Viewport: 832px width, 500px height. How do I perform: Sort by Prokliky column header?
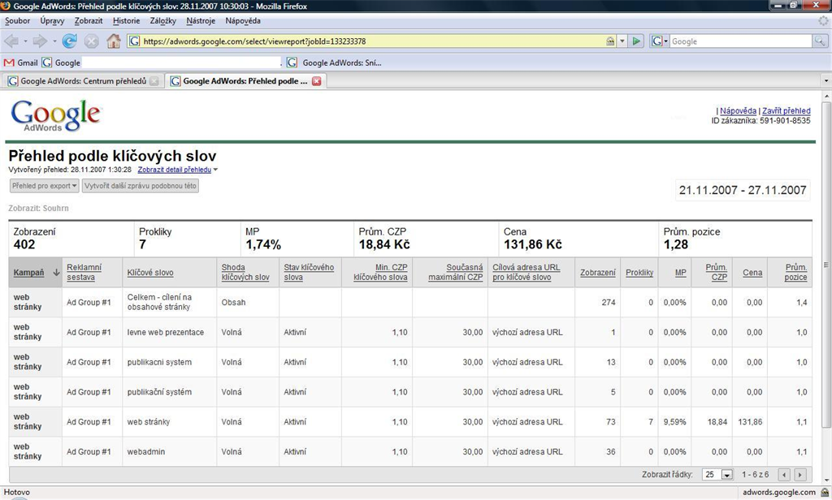click(639, 273)
